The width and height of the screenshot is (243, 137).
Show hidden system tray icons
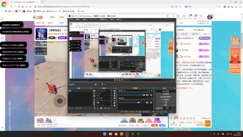[x=210, y=134]
